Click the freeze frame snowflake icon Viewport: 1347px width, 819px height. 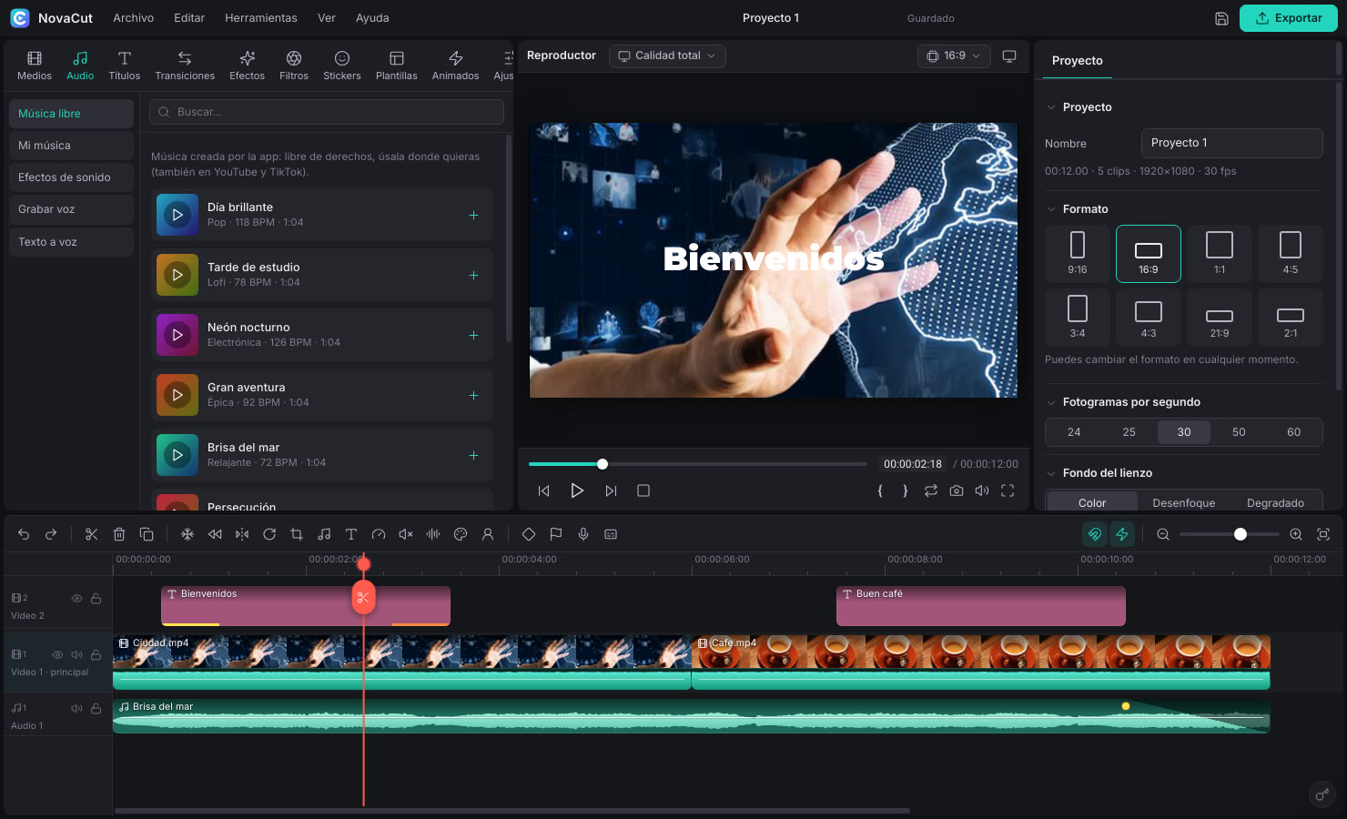[187, 534]
